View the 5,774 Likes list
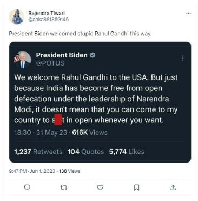The image size is (198, 201). [x=127, y=152]
